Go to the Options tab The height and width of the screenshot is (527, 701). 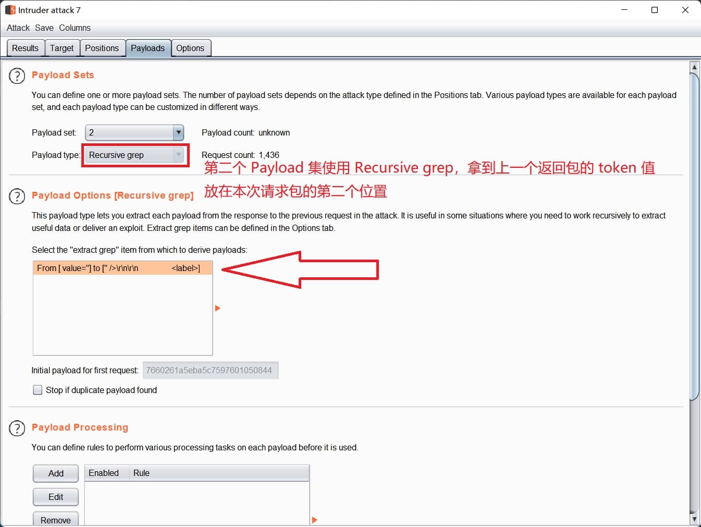click(x=190, y=48)
